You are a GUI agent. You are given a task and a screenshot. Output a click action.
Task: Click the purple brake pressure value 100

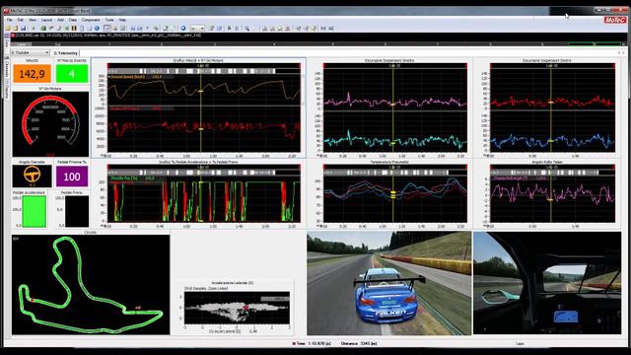(x=72, y=177)
